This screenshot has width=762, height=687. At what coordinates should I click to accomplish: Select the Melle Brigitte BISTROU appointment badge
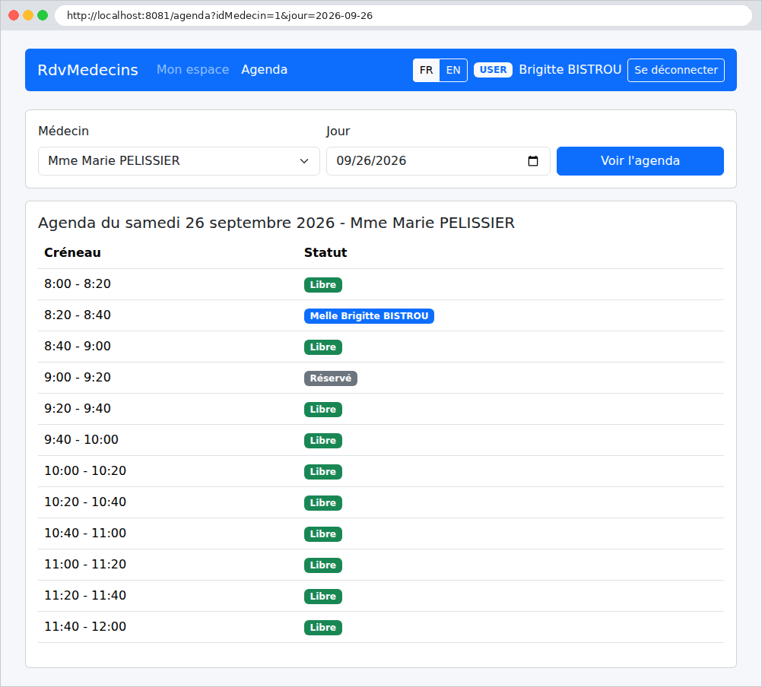click(x=369, y=316)
